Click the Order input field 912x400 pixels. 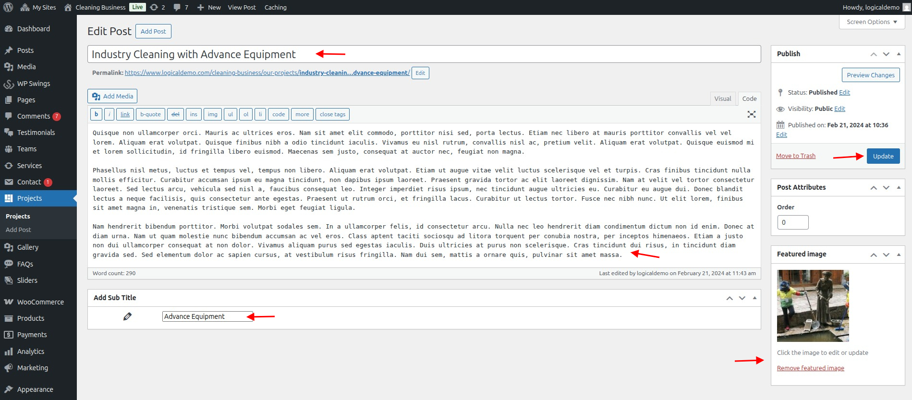tap(792, 222)
